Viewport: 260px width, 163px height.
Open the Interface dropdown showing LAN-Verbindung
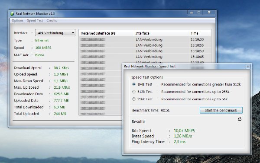pos(55,33)
